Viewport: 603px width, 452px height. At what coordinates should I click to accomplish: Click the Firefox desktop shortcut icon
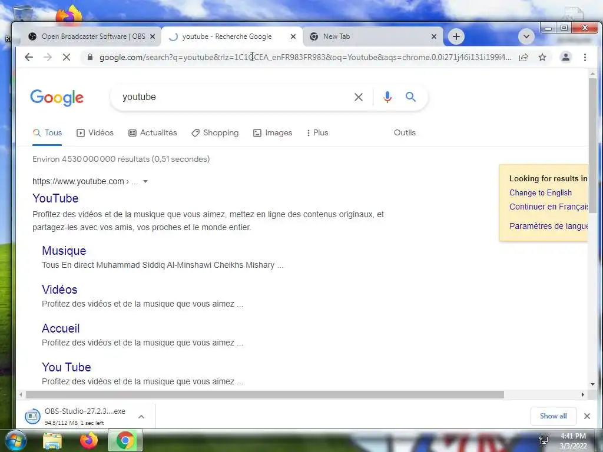coord(69,15)
